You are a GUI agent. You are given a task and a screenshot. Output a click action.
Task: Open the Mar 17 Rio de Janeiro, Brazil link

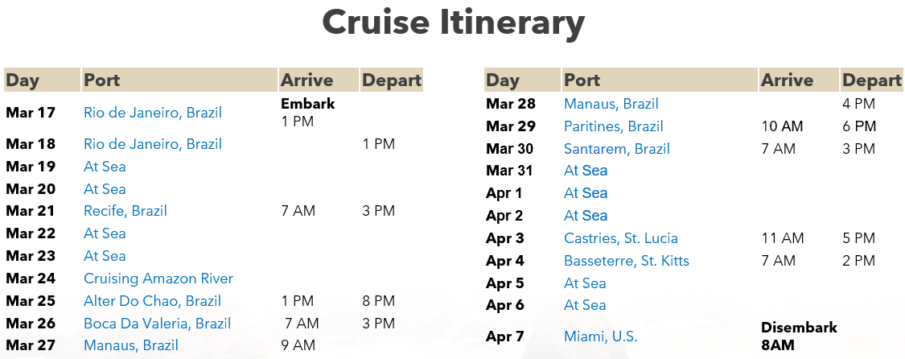coord(152,113)
